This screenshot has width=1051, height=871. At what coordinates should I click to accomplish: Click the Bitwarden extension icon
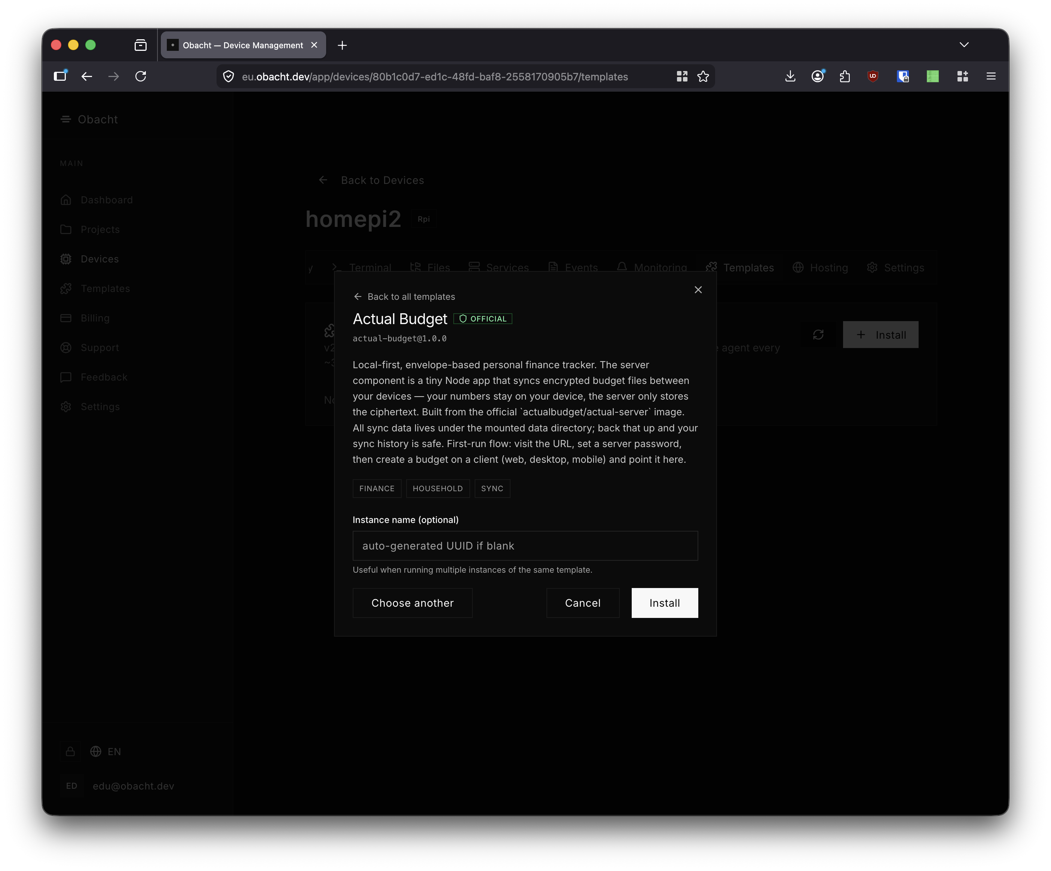click(903, 76)
